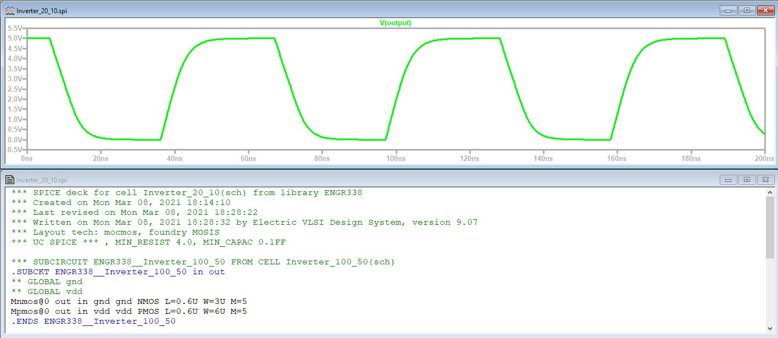Close the waveform plot window
Screen dimensions: 778x338
point(765,10)
